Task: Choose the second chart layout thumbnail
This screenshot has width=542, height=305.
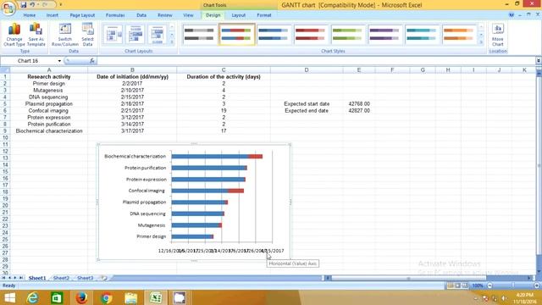Action: click(135, 35)
